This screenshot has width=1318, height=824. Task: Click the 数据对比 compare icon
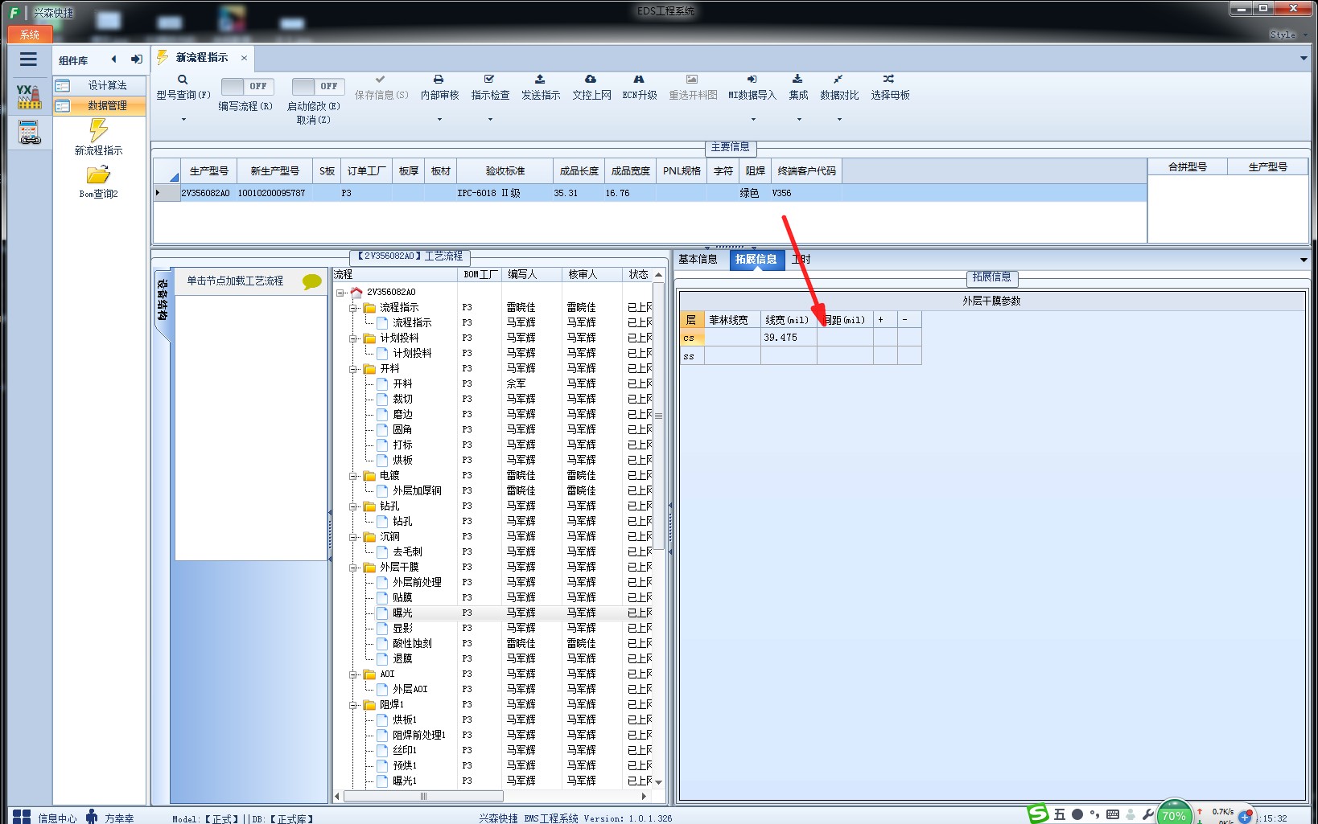tap(838, 80)
